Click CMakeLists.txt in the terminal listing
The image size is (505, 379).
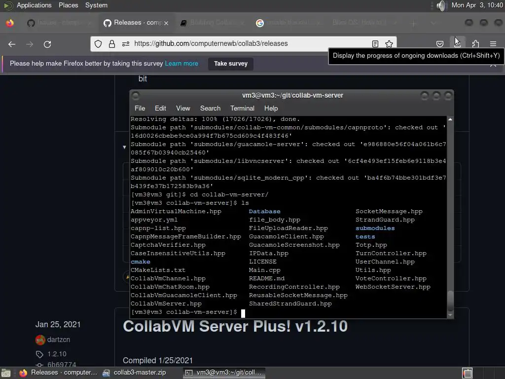click(158, 270)
